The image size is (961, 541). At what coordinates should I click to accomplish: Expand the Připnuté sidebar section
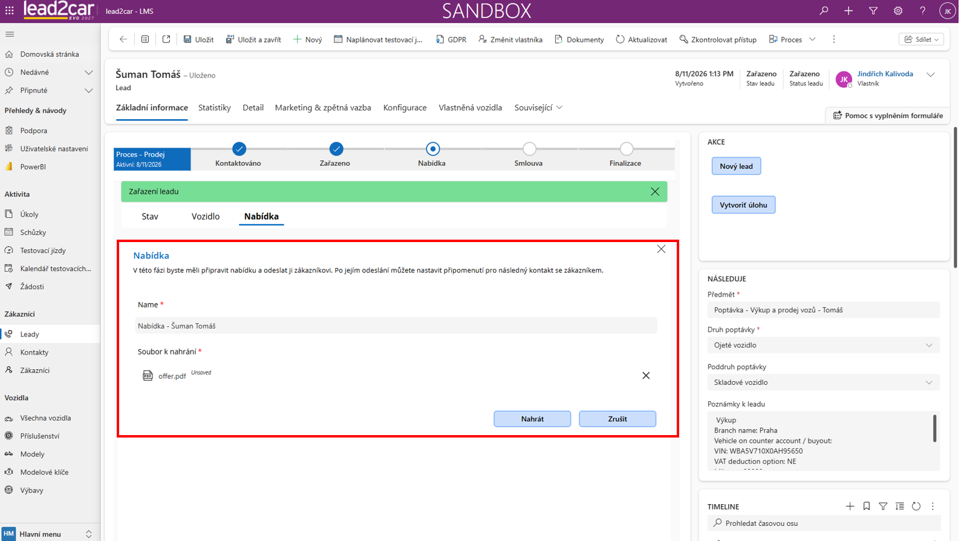click(x=89, y=91)
